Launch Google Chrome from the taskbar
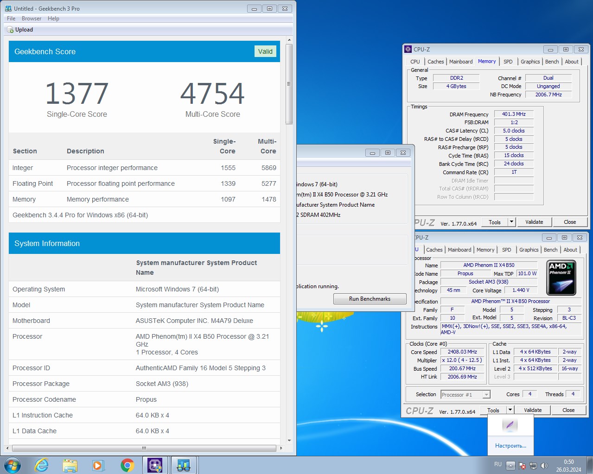The image size is (593, 474). (x=127, y=465)
